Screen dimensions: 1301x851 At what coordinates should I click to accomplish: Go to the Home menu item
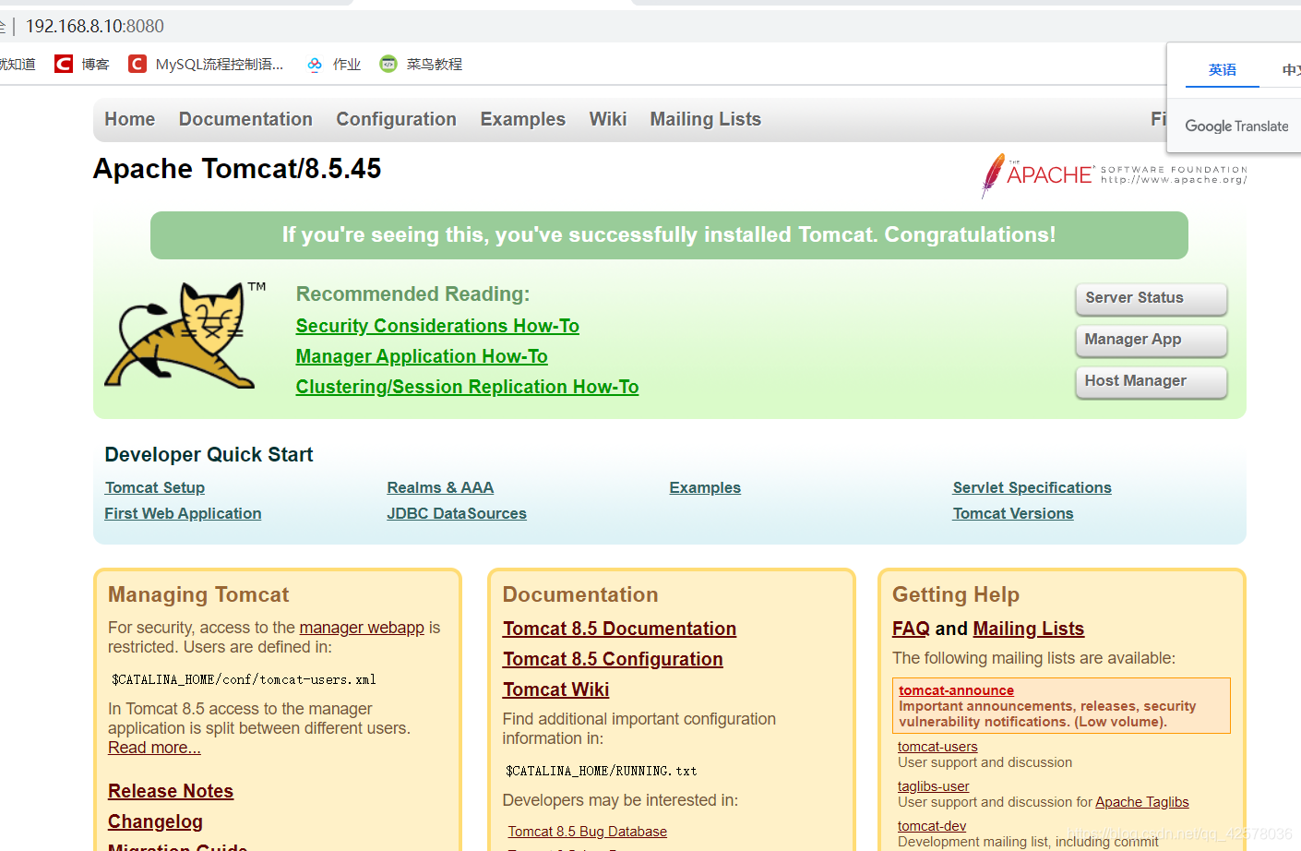click(x=130, y=119)
